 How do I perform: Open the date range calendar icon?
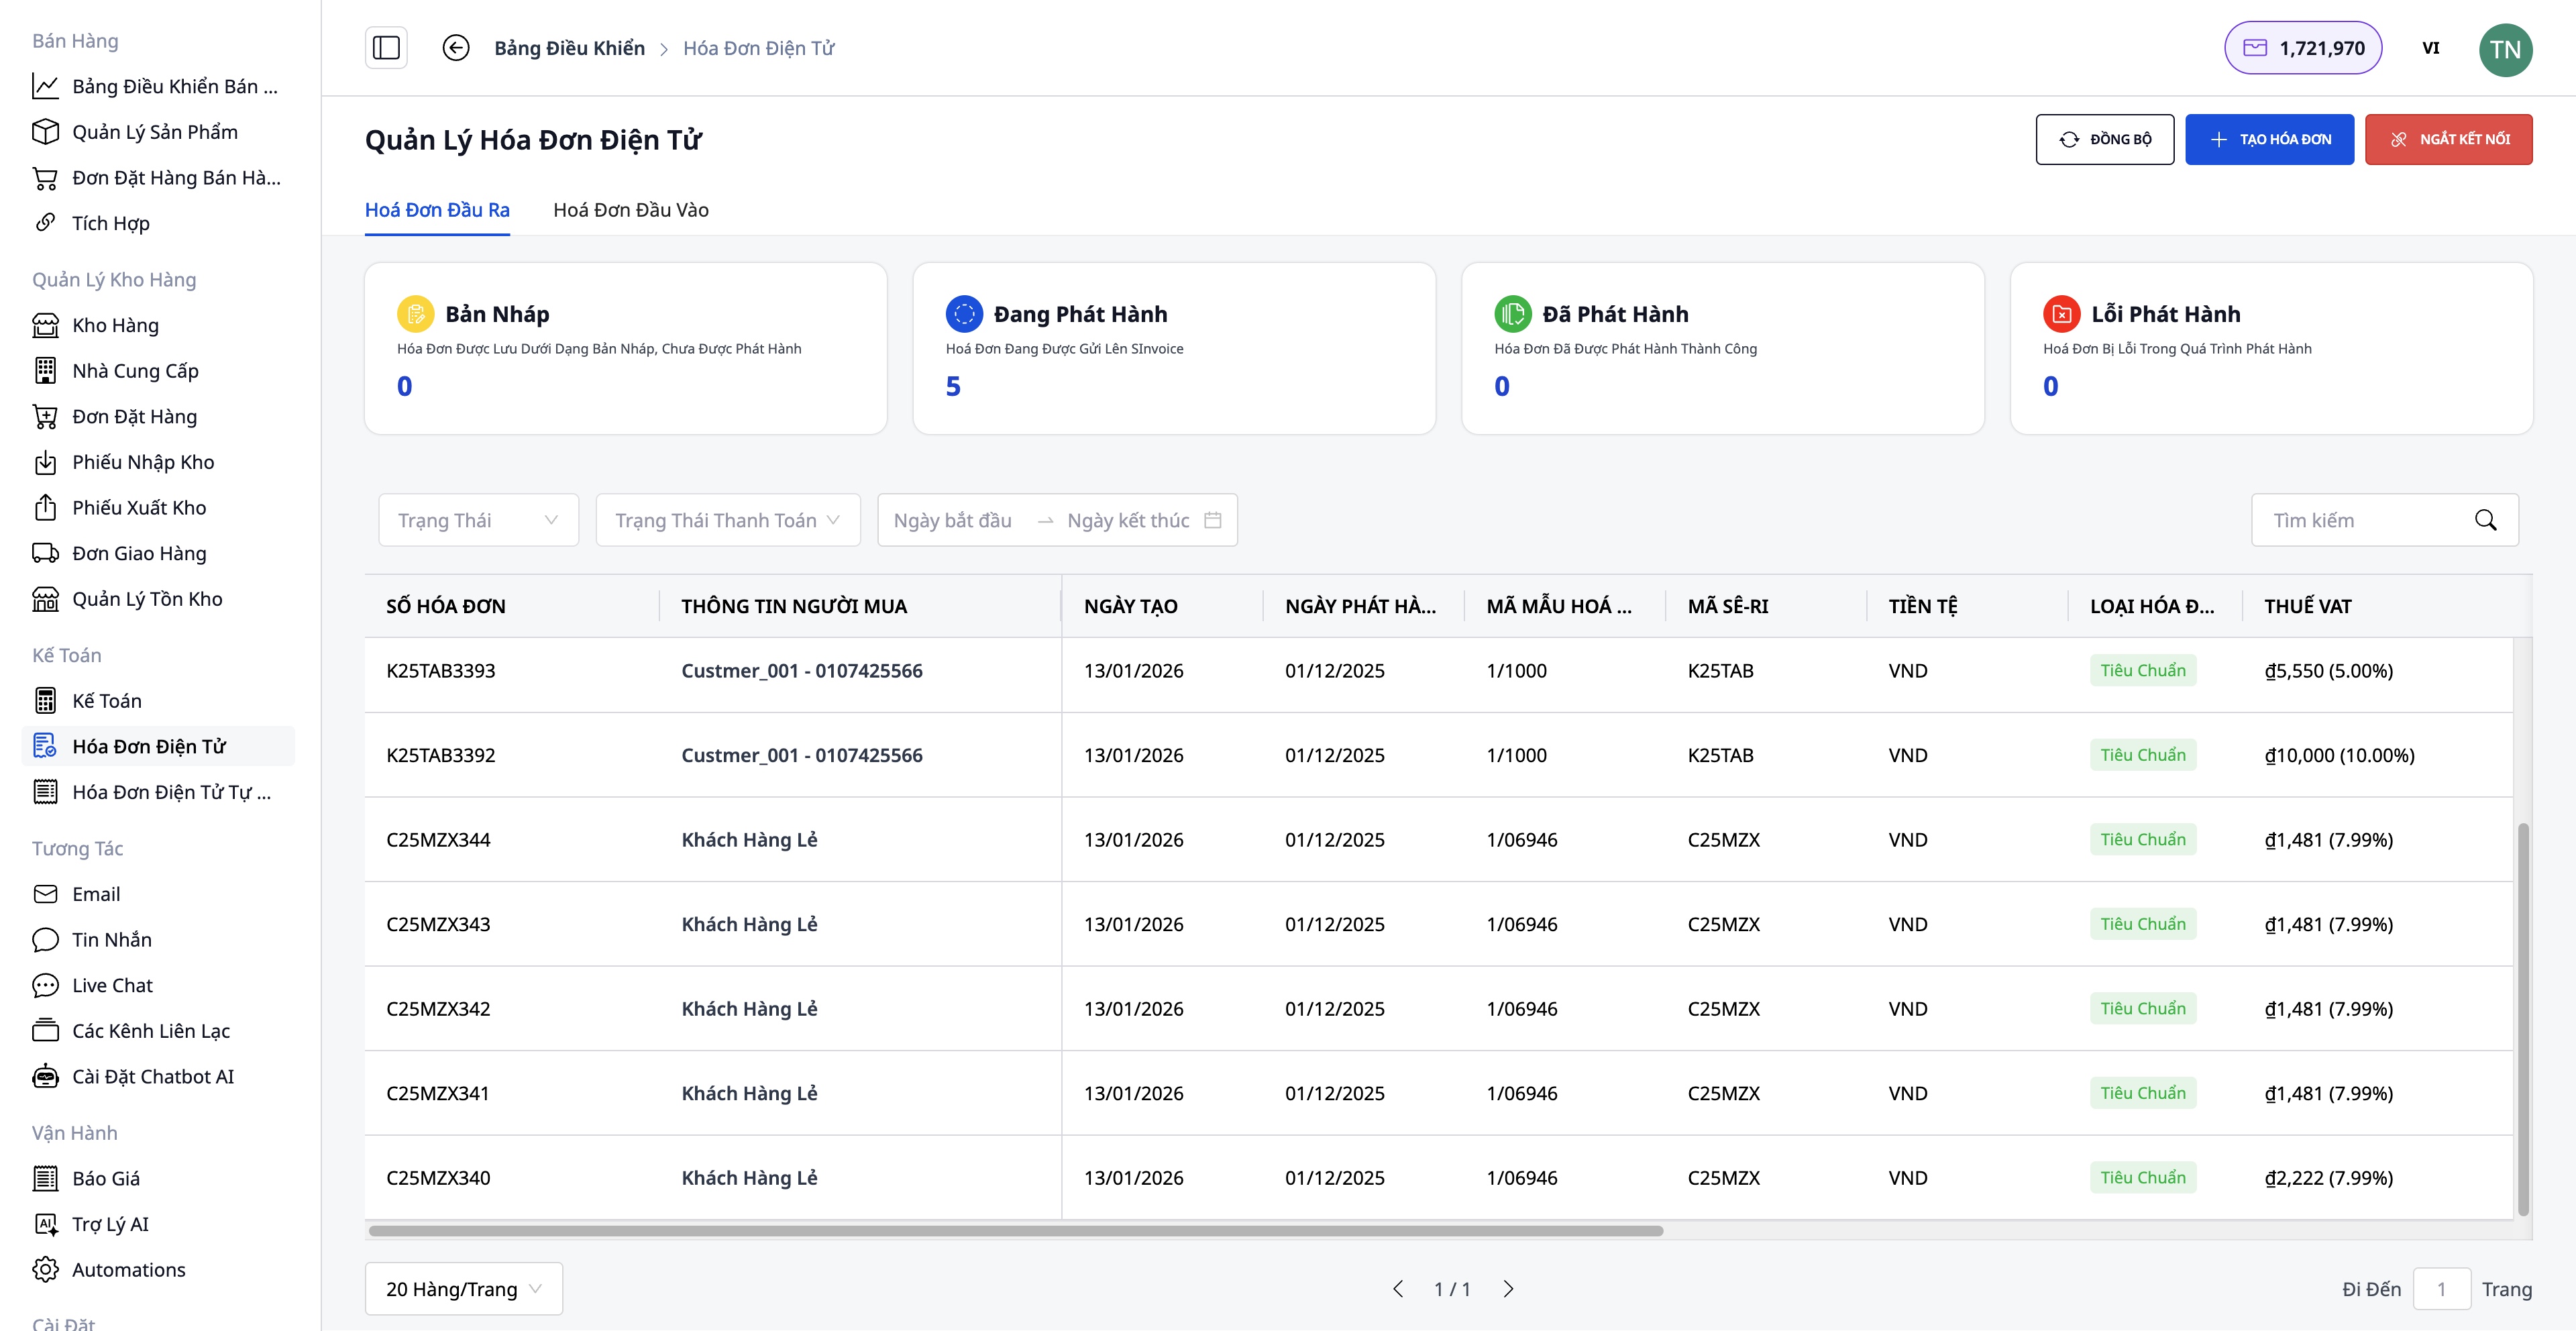pos(1213,520)
